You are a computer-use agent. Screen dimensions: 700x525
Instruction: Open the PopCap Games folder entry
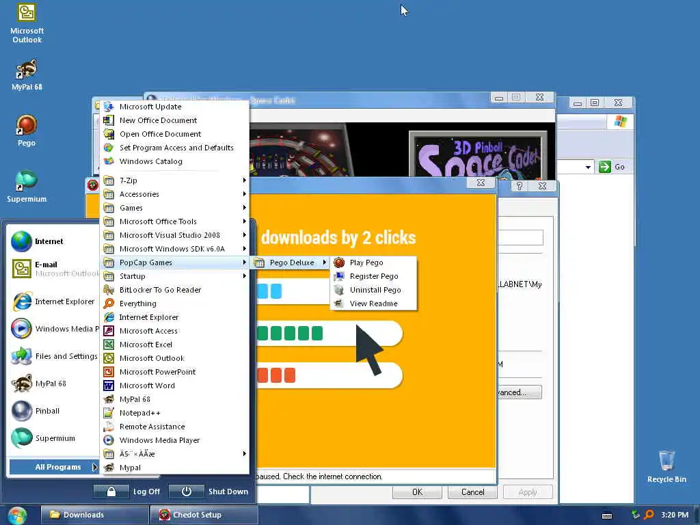click(174, 262)
